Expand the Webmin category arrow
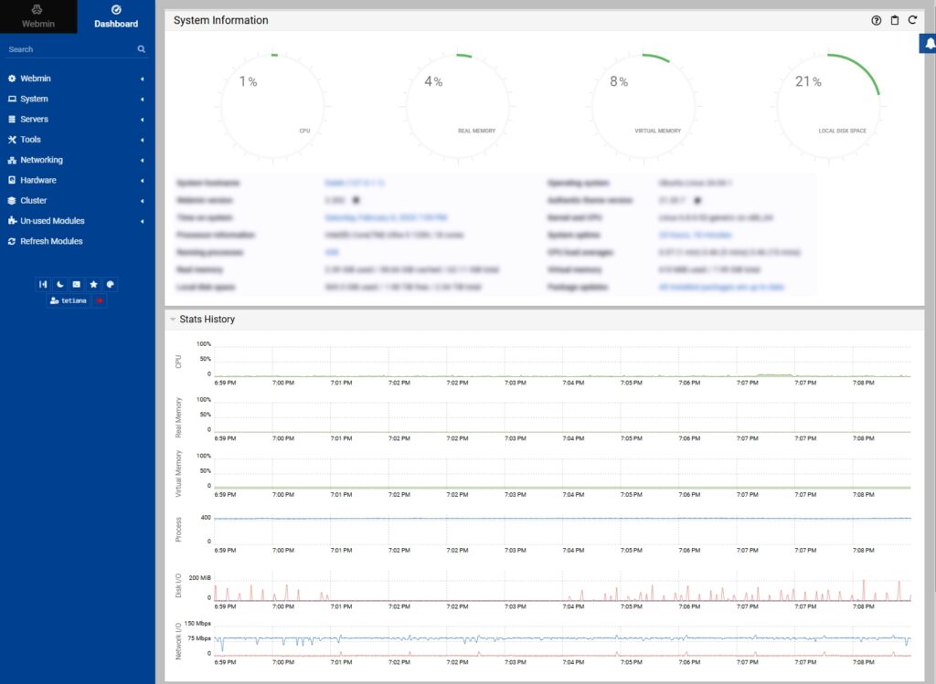 142,79
